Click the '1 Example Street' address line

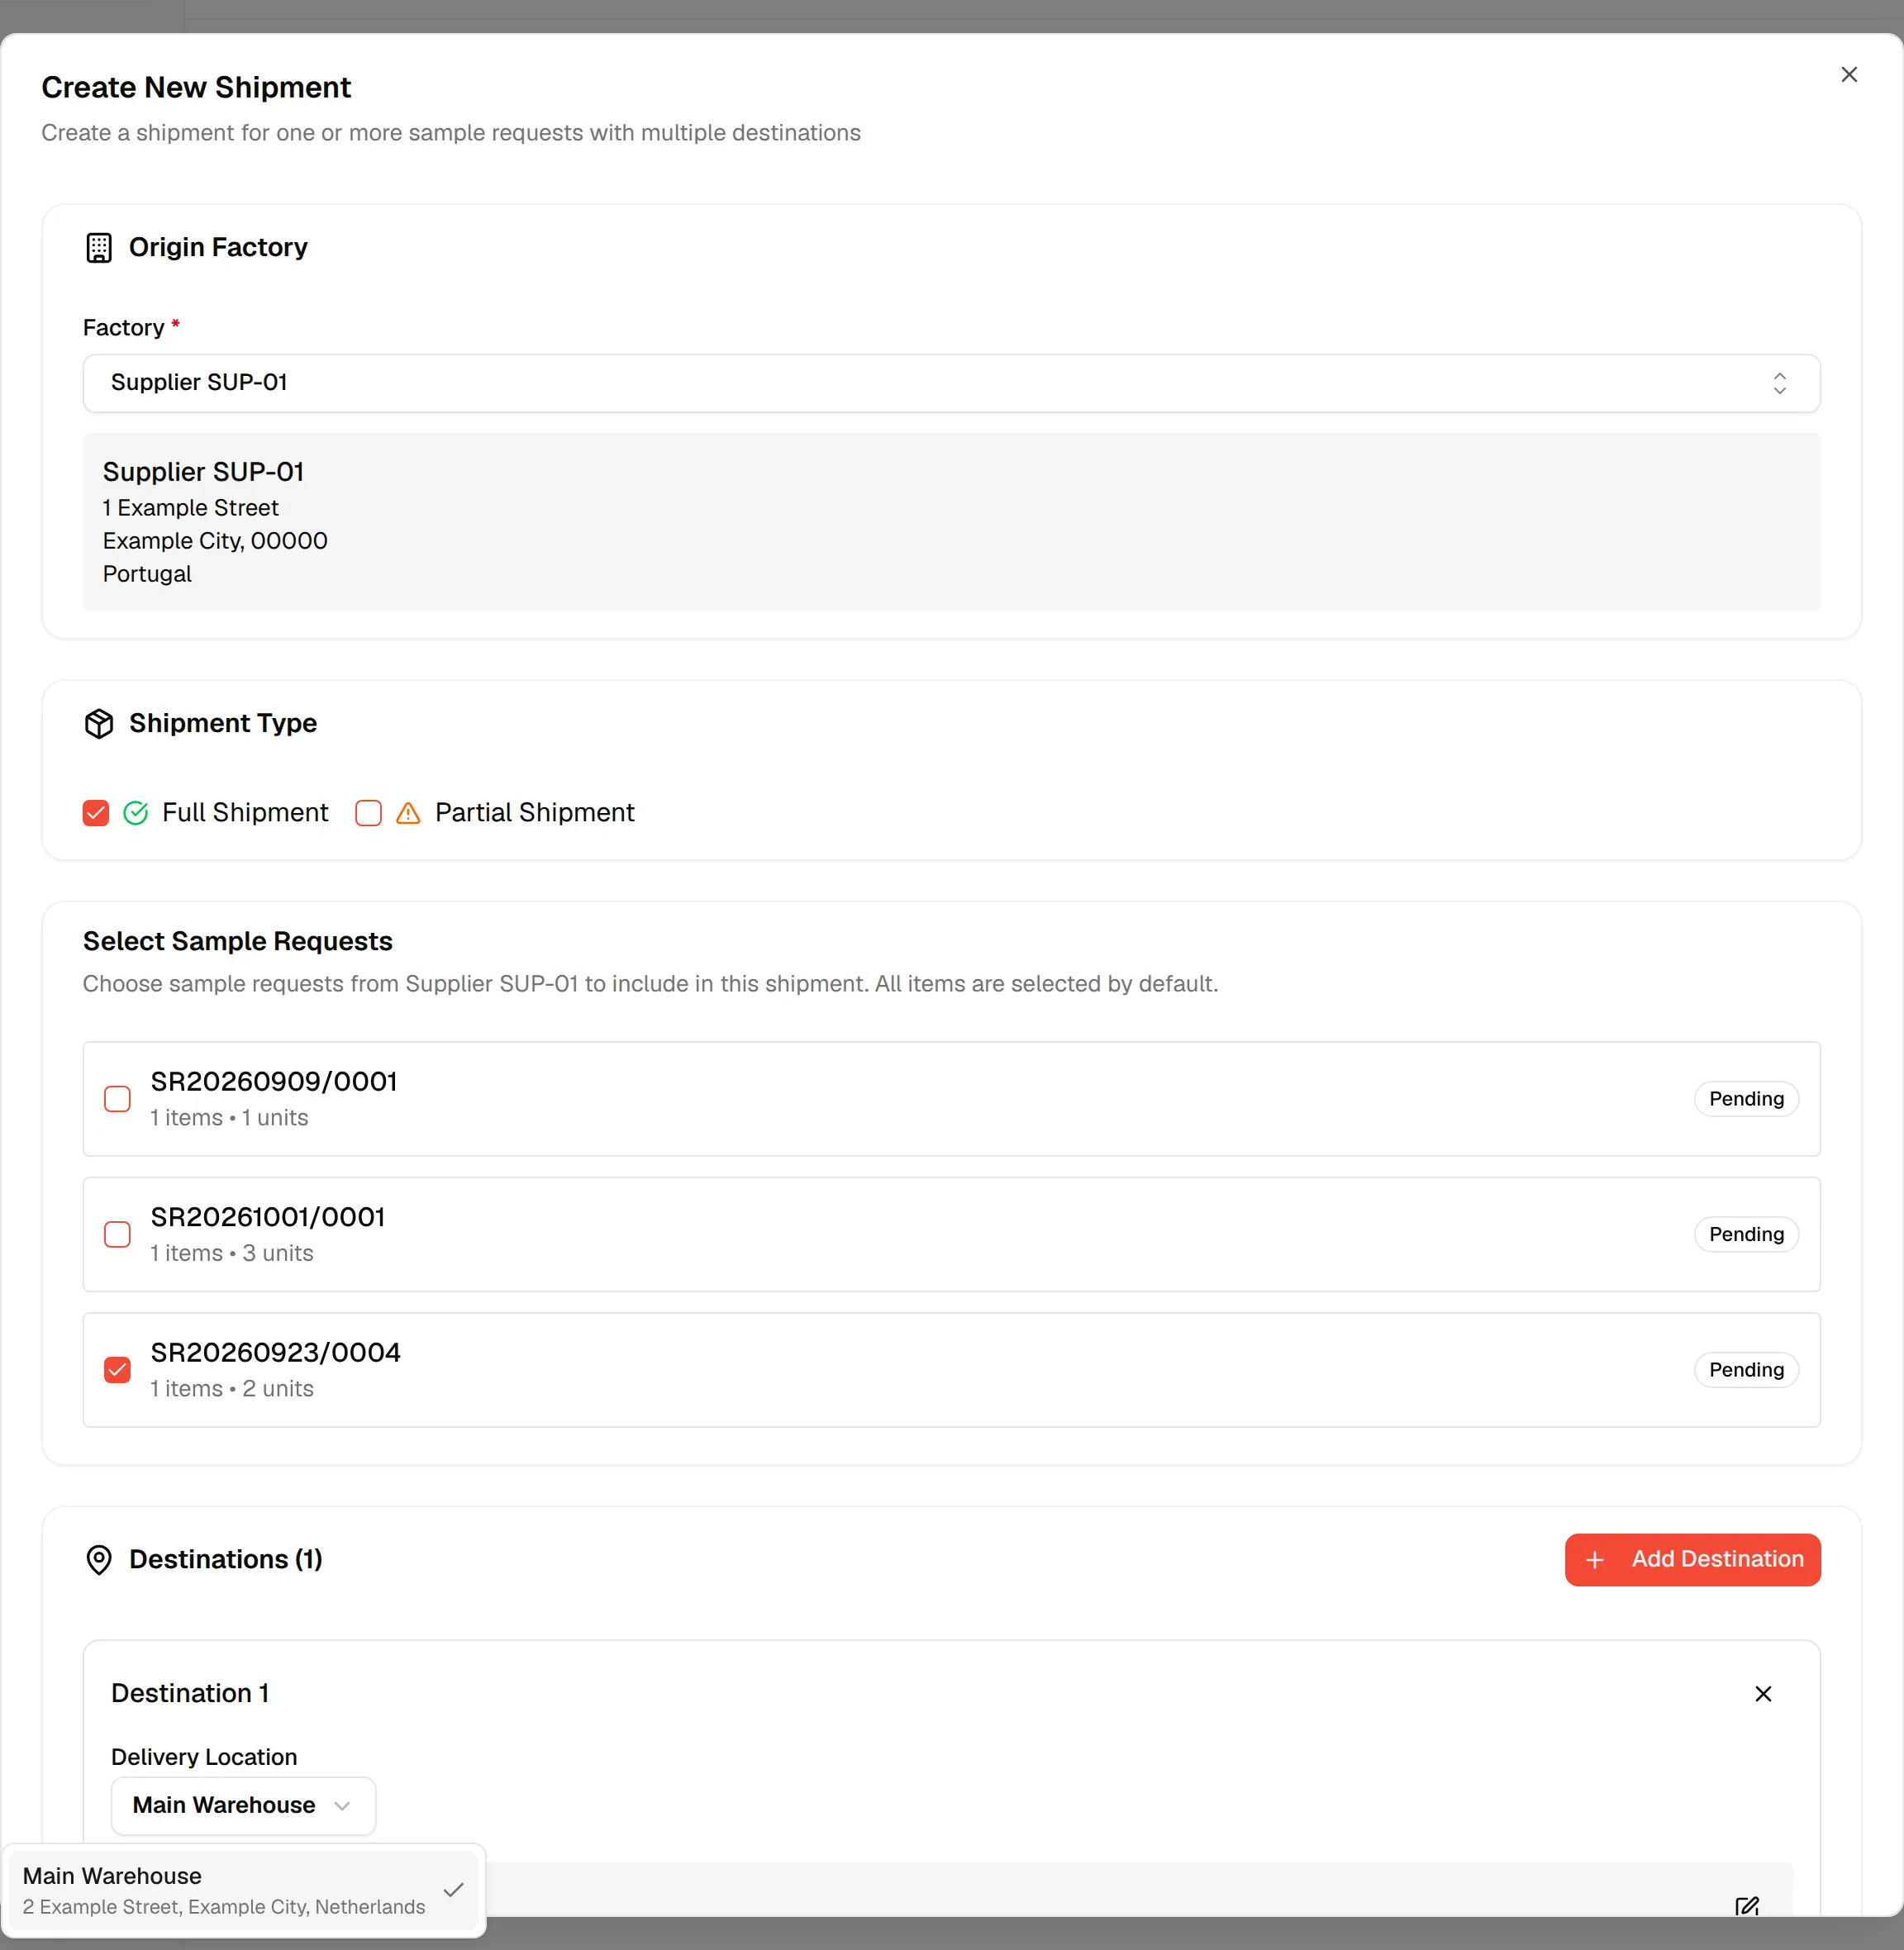(191, 508)
